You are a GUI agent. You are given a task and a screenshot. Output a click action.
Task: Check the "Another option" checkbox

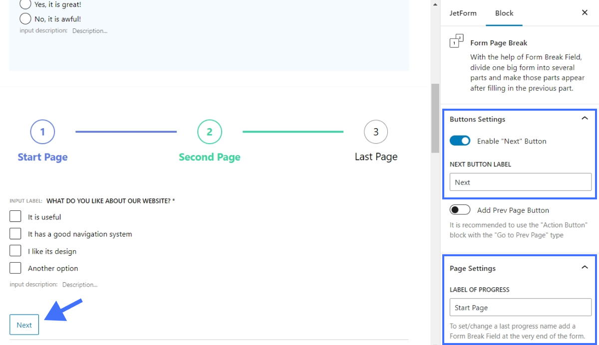[15, 268]
